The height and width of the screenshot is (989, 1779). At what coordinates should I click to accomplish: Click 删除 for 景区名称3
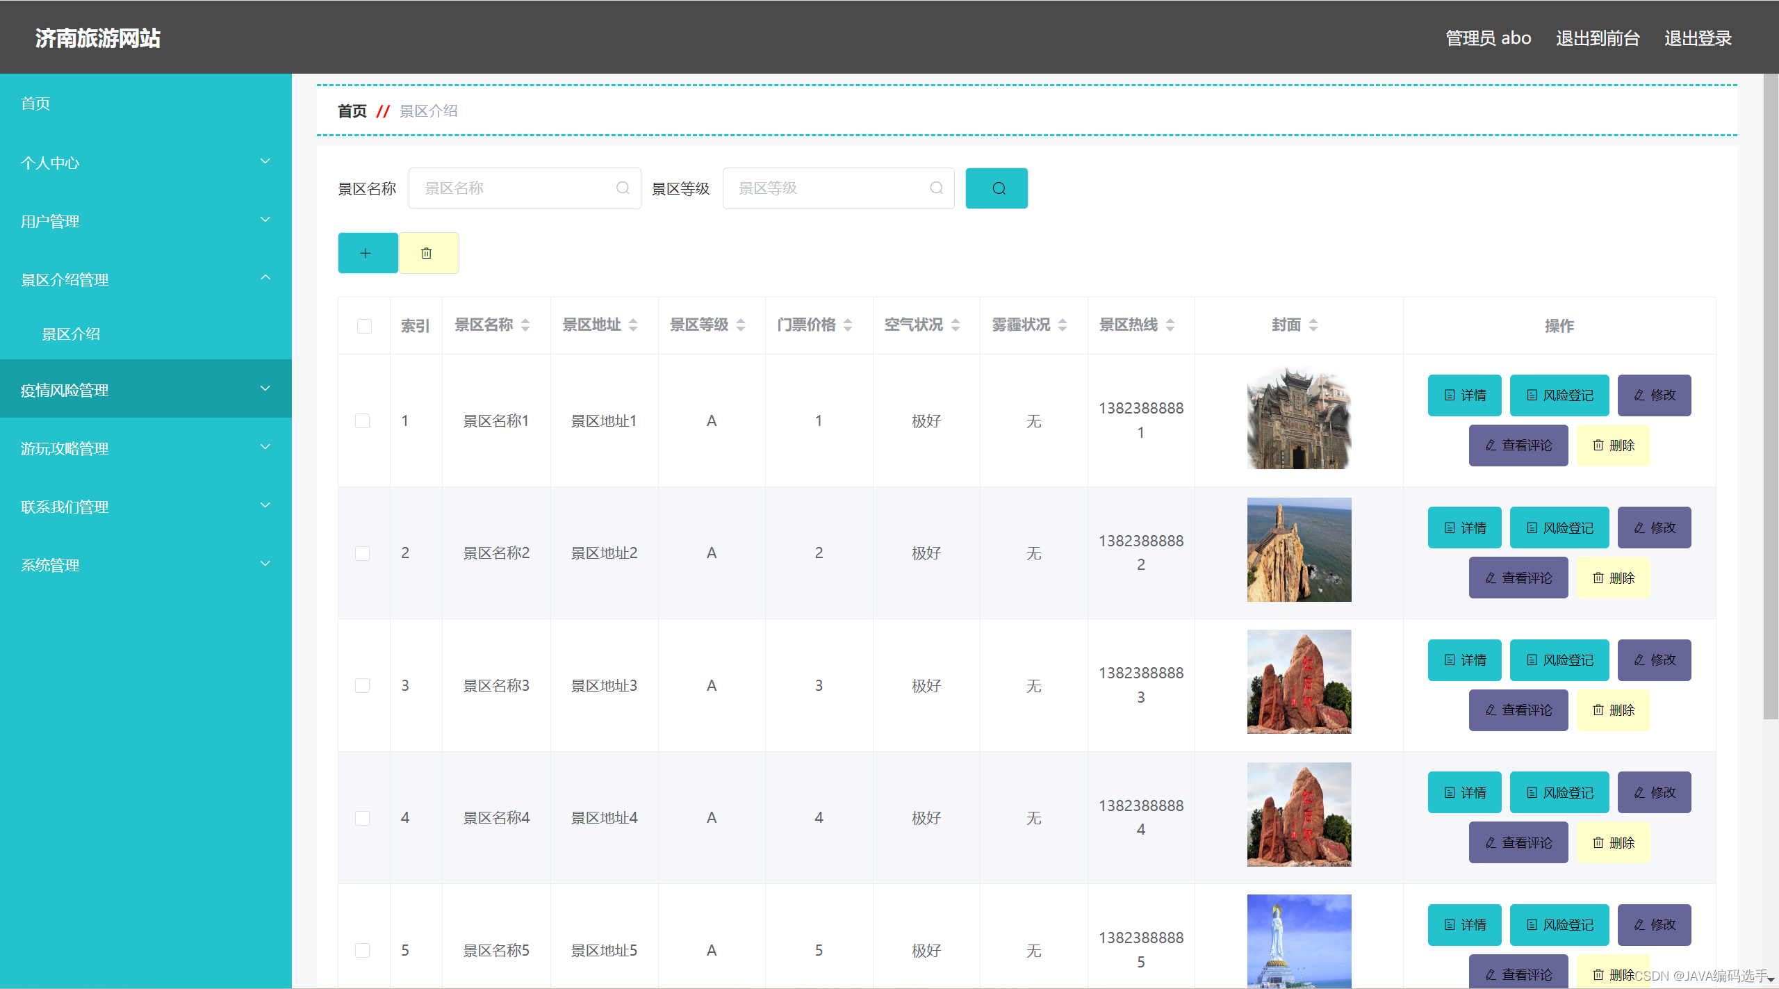(1613, 710)
